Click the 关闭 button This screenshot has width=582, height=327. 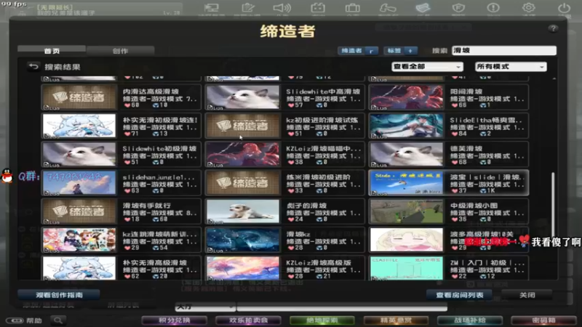tap(527, 295)
